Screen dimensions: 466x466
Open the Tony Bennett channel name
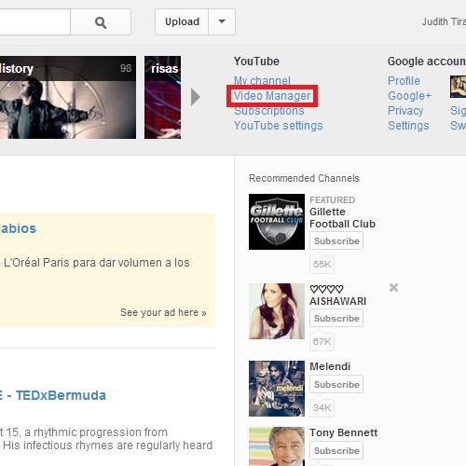(344, 432)
